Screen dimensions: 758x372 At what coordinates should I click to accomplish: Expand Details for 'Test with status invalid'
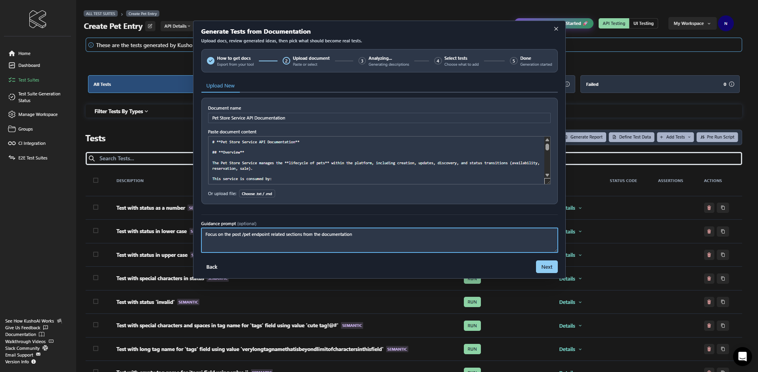570,302
